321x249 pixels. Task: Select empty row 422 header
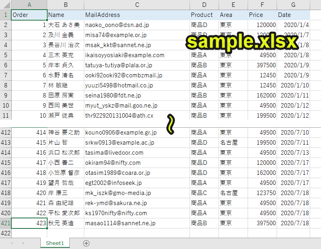[6, 233]
